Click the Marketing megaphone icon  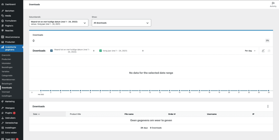3,102
